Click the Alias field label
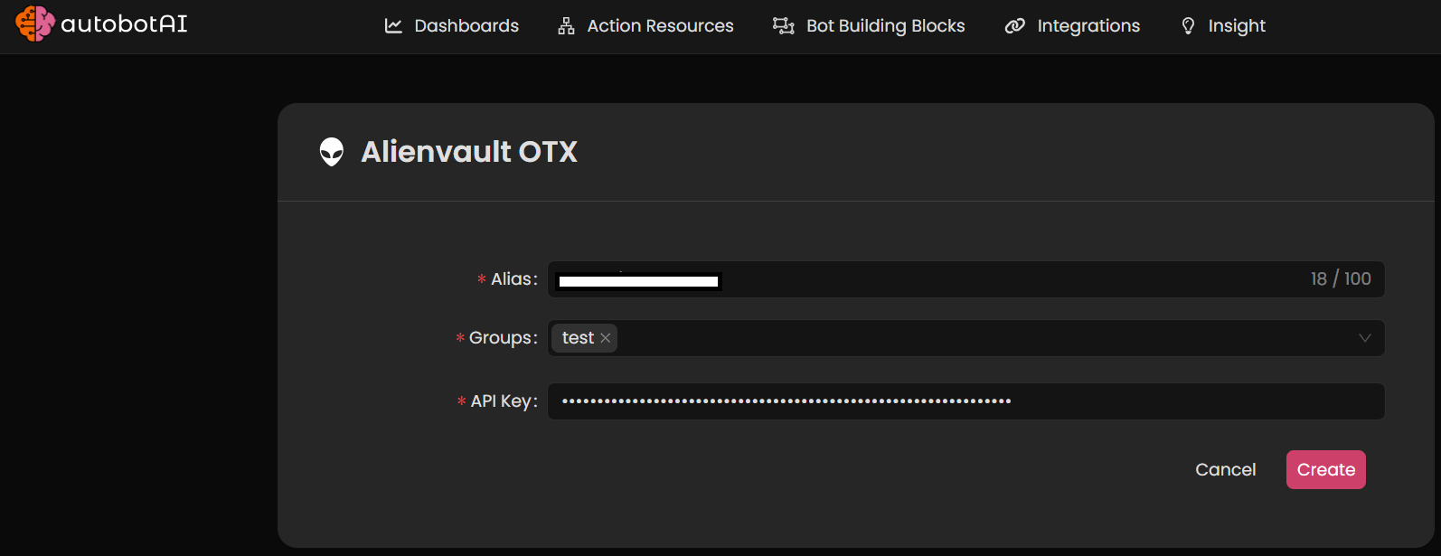 [x=514, y=279]
